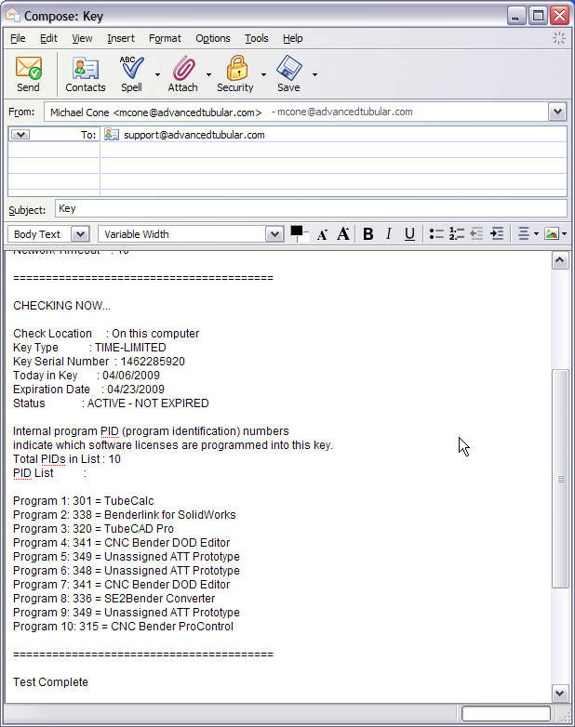
Task: Save the draft with floppy icon
Action: point(288,73)
